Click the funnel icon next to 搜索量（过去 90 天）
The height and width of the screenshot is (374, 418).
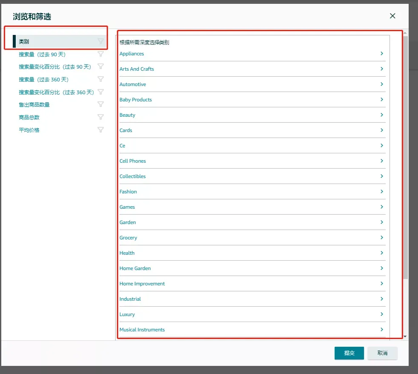(100, 54)
